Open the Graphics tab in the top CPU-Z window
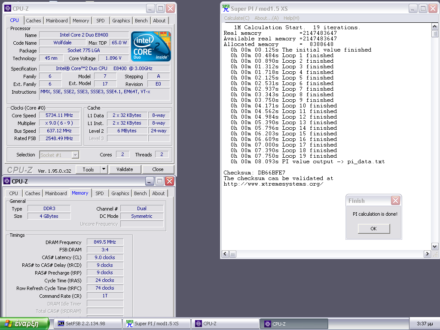Viewport: 440px width, 330px height. pyautogui.click(x=121, y=21)
